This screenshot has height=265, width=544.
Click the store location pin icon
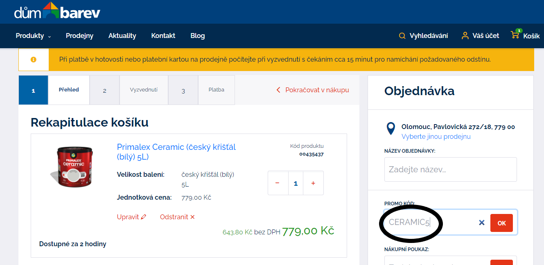pyautogui.click(x=391, y=128)
